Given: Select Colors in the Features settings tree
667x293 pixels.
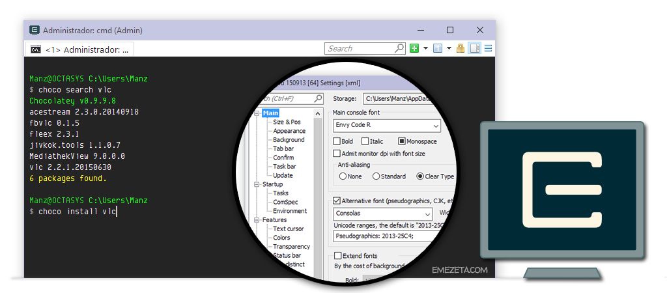Looking at the screenshot, I should (x=281, y=238).
